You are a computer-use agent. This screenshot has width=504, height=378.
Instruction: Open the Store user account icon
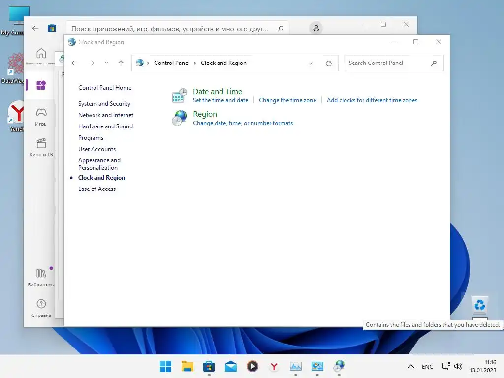[316, 28]
